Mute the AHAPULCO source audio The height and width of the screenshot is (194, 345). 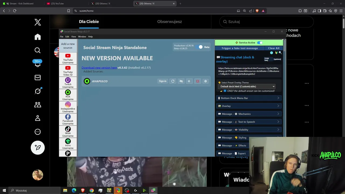(x=189, y=81)
